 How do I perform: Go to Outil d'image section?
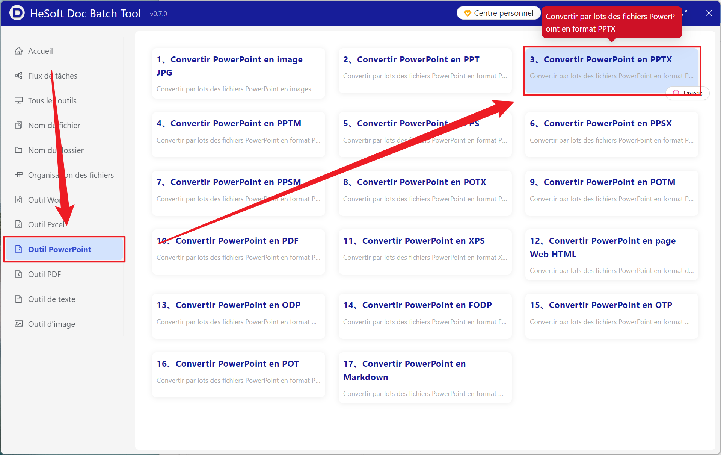[64, 324]
